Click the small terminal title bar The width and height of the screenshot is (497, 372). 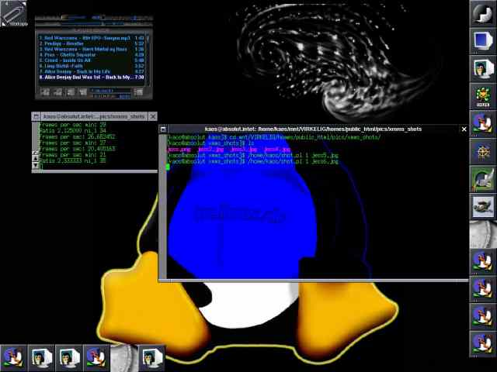94,116
